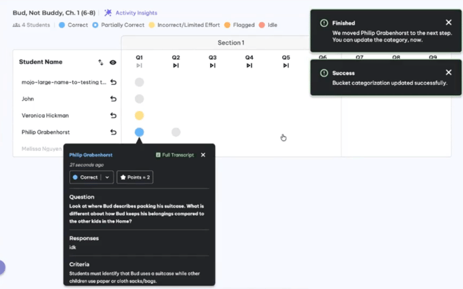Click the Points = 2 button
The width and height of the screenshot is (463, 289).
135,177
